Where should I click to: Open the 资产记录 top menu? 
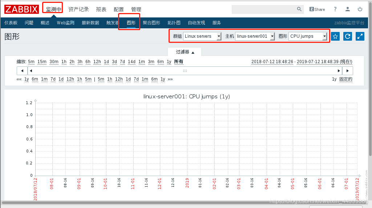click(78, 9)
